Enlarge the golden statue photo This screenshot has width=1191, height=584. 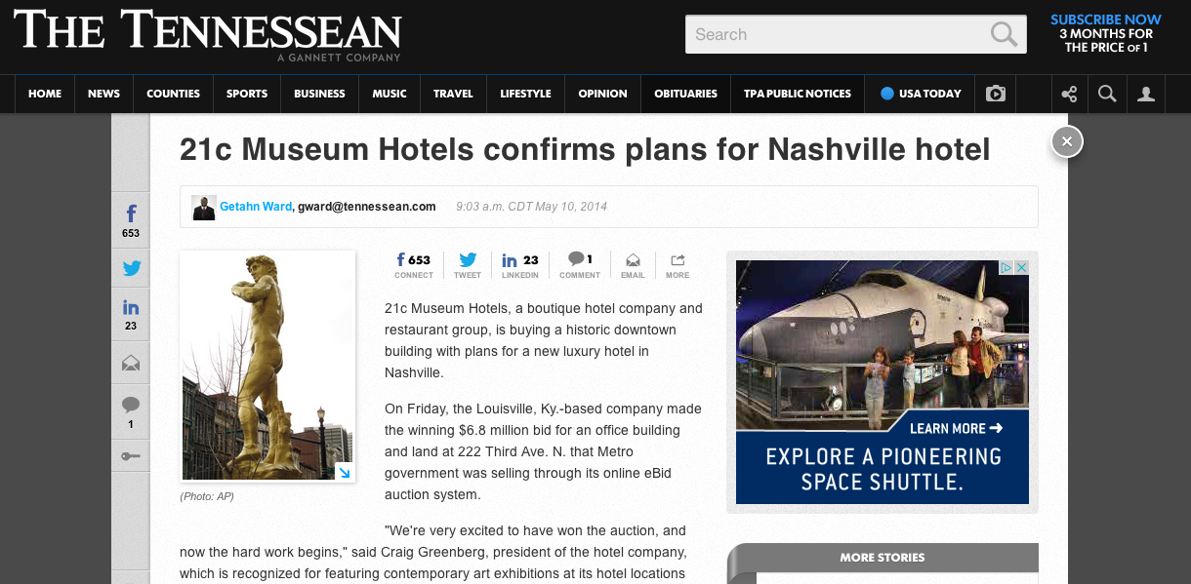pos(267,366)
